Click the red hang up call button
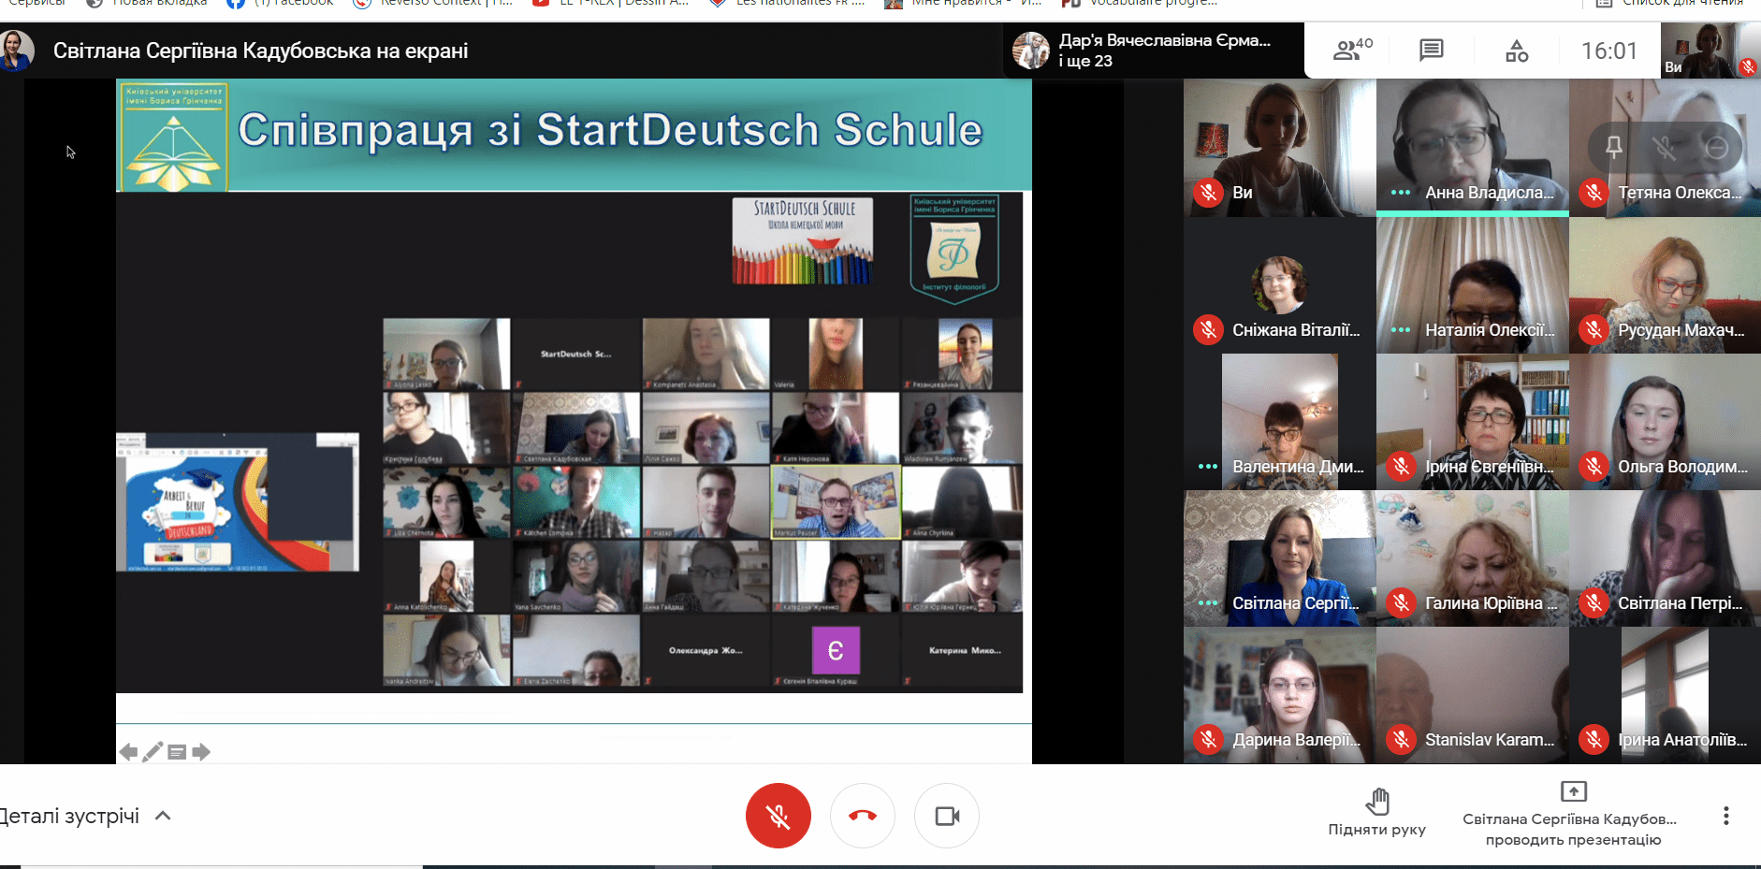This screenshot has width=1761, height=869. click(x=862, y=816)
